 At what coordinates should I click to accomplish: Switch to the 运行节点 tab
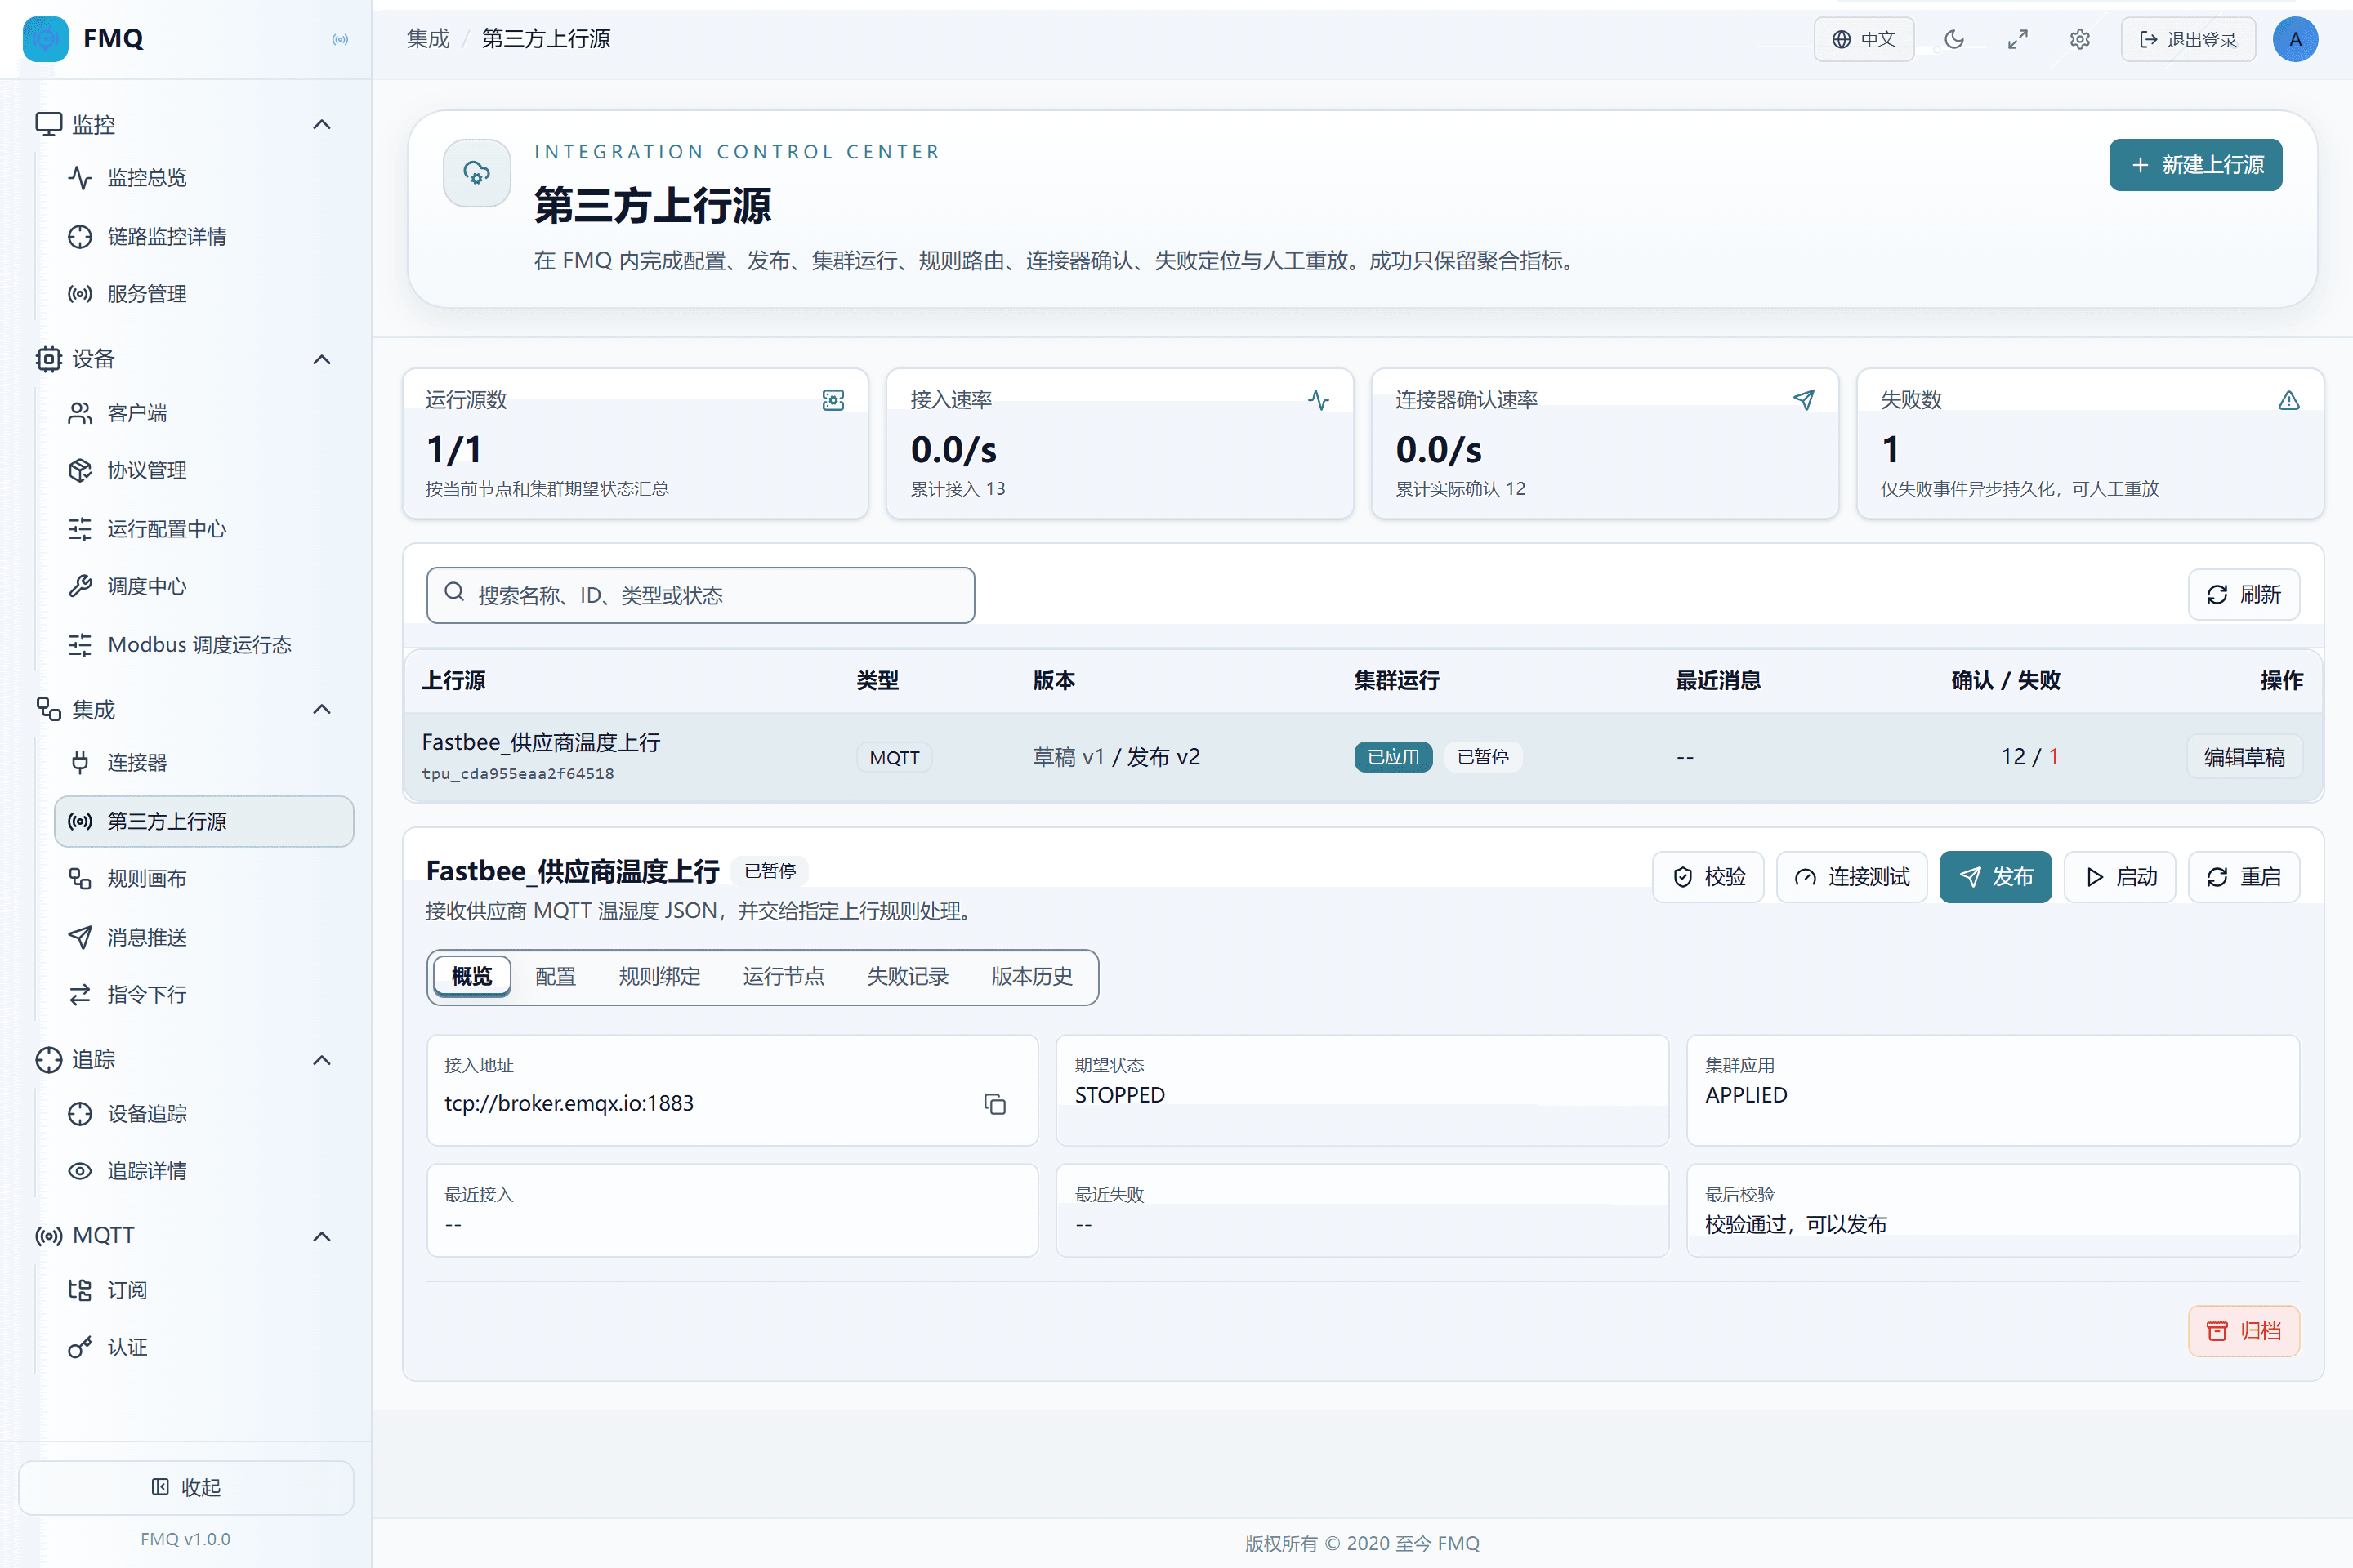[784, 976]
